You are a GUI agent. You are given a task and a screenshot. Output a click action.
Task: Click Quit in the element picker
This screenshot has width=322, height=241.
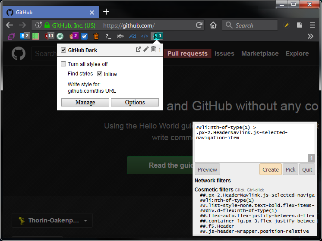coord(307,169)
